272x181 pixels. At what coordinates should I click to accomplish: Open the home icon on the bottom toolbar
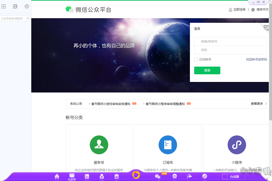pos(57,176)
